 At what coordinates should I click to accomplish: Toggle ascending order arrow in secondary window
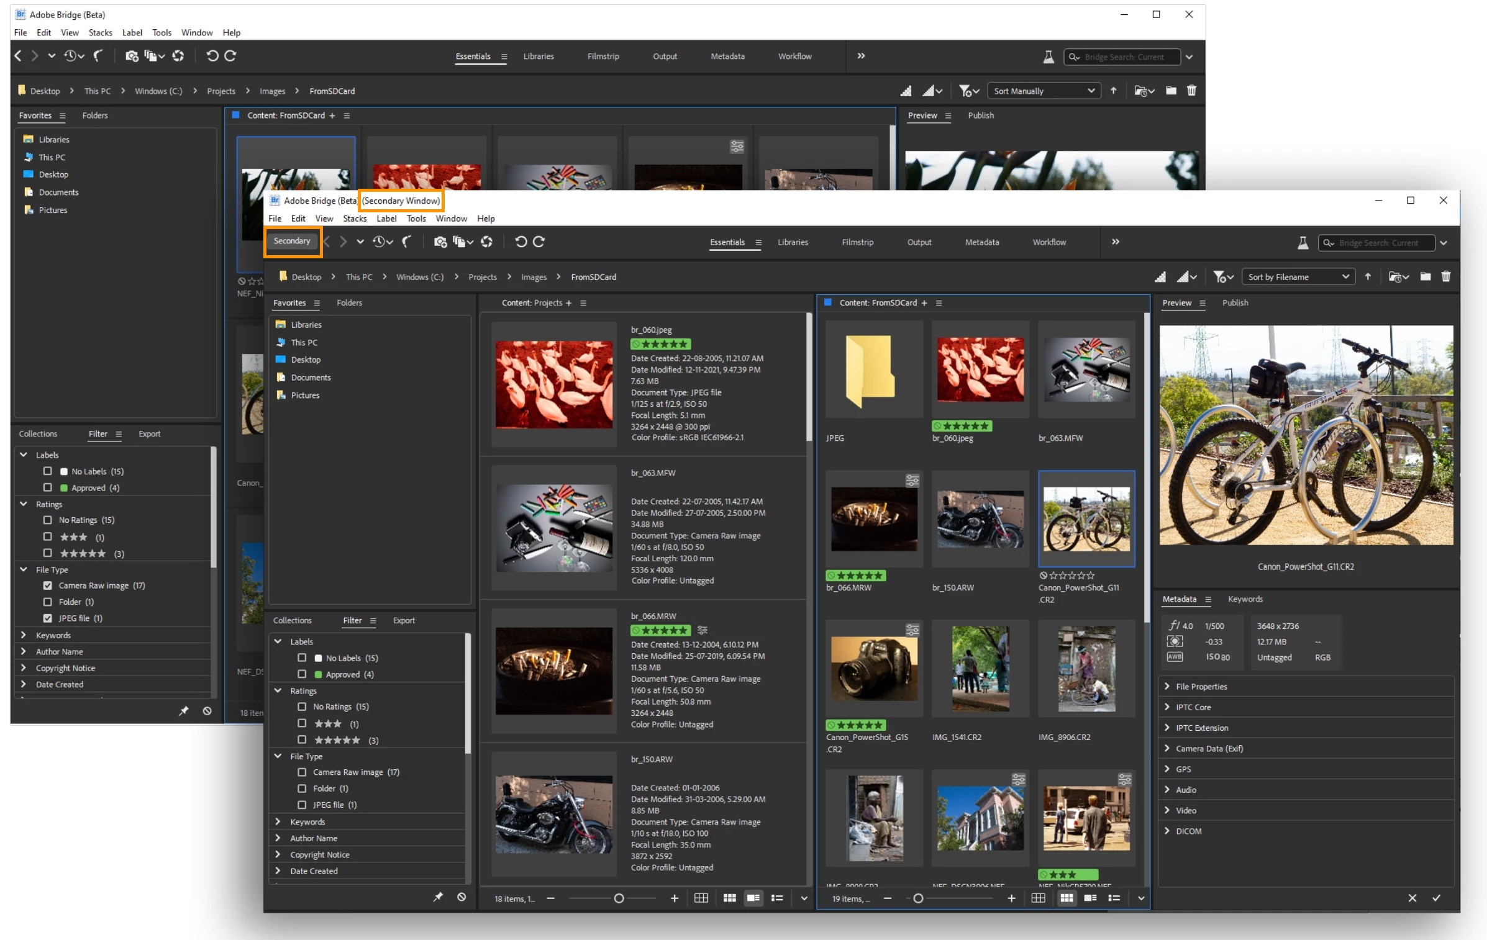1367,277
